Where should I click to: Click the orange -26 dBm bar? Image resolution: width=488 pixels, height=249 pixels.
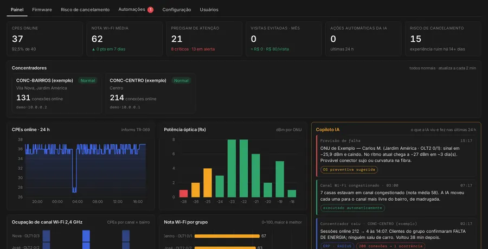(x=195, y=190)
